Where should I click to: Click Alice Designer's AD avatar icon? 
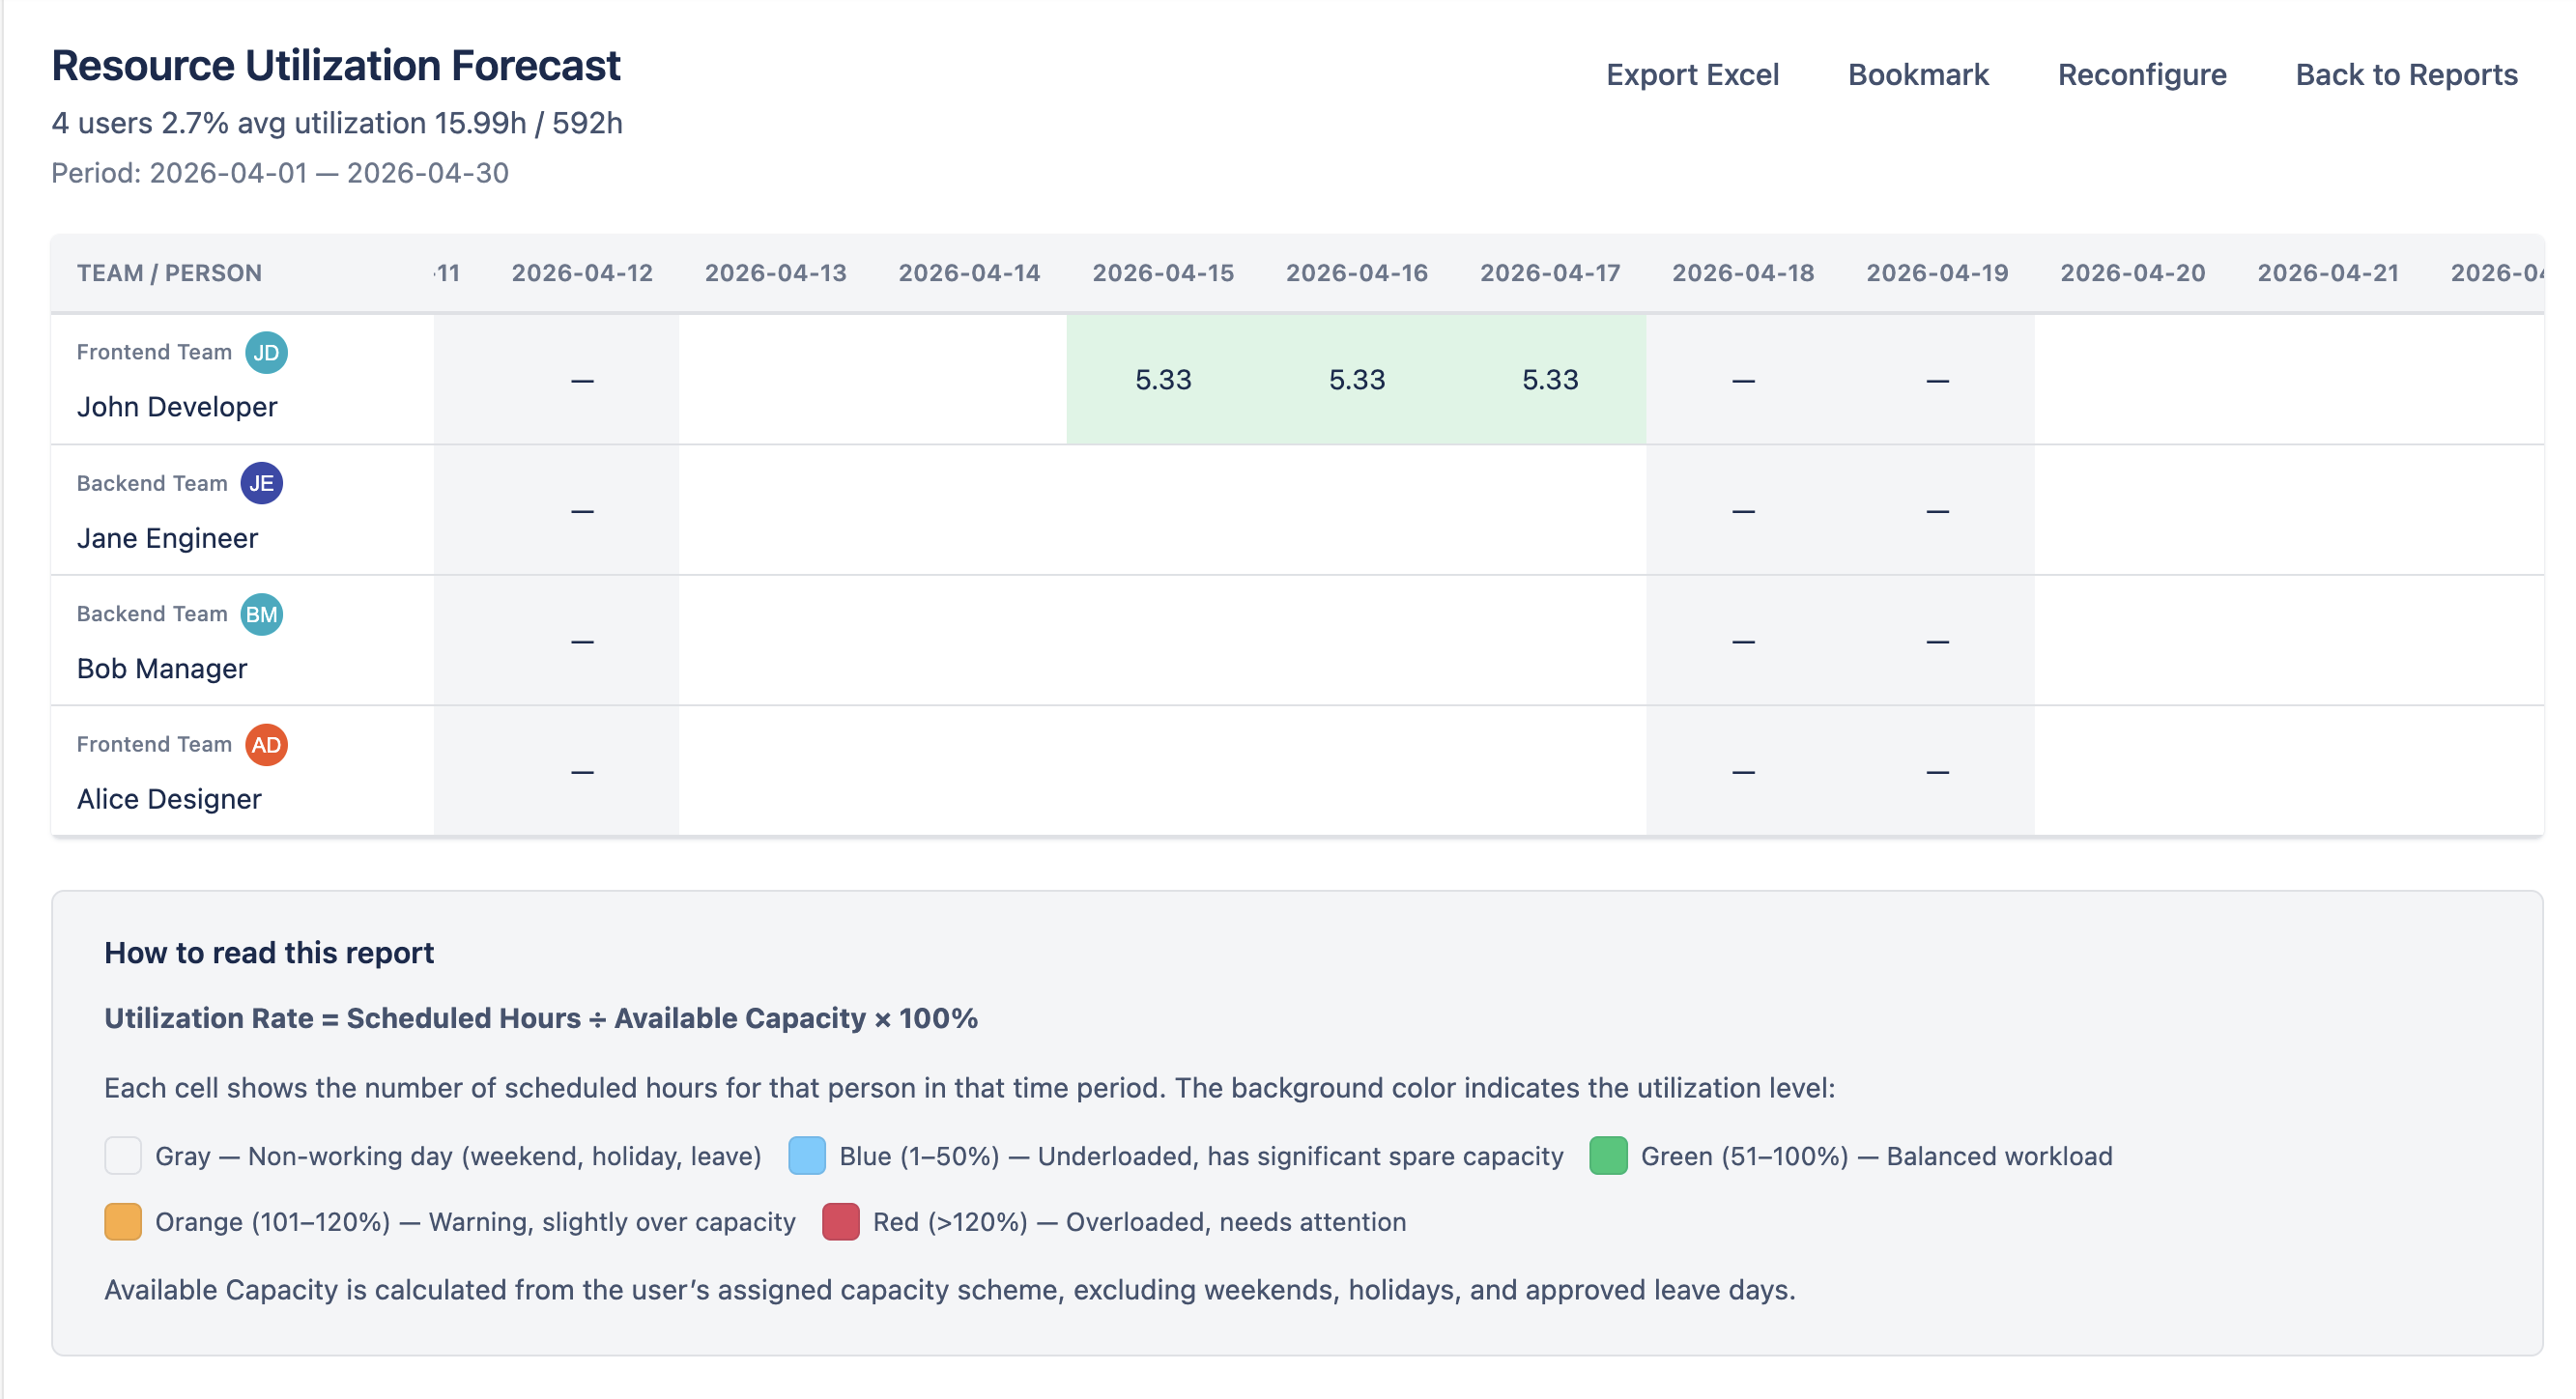click(x=266, y=744)
